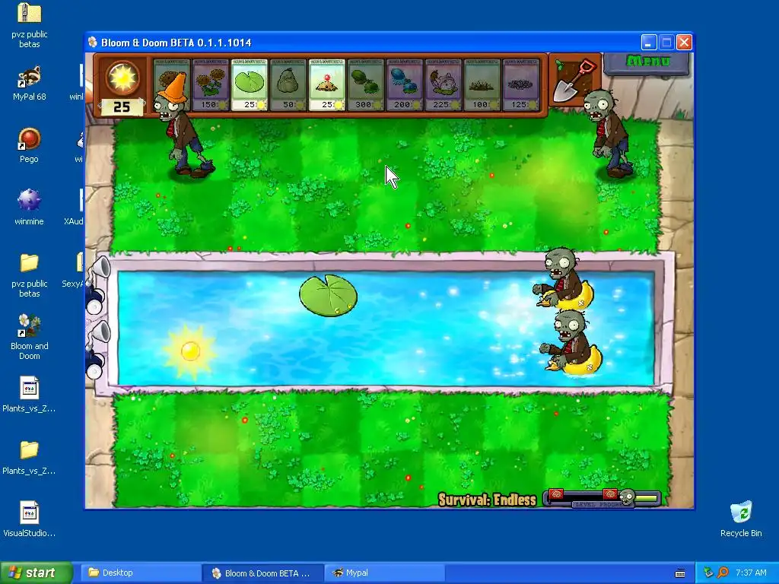Click the Bloom & Doom window title icon
Screen dimensions: 779x584
pyautogui.click(x=92, y=43)
